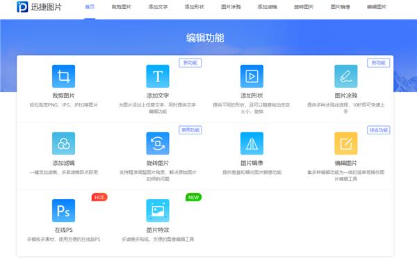Click description starting 支持精准调整图片角度

158,175
